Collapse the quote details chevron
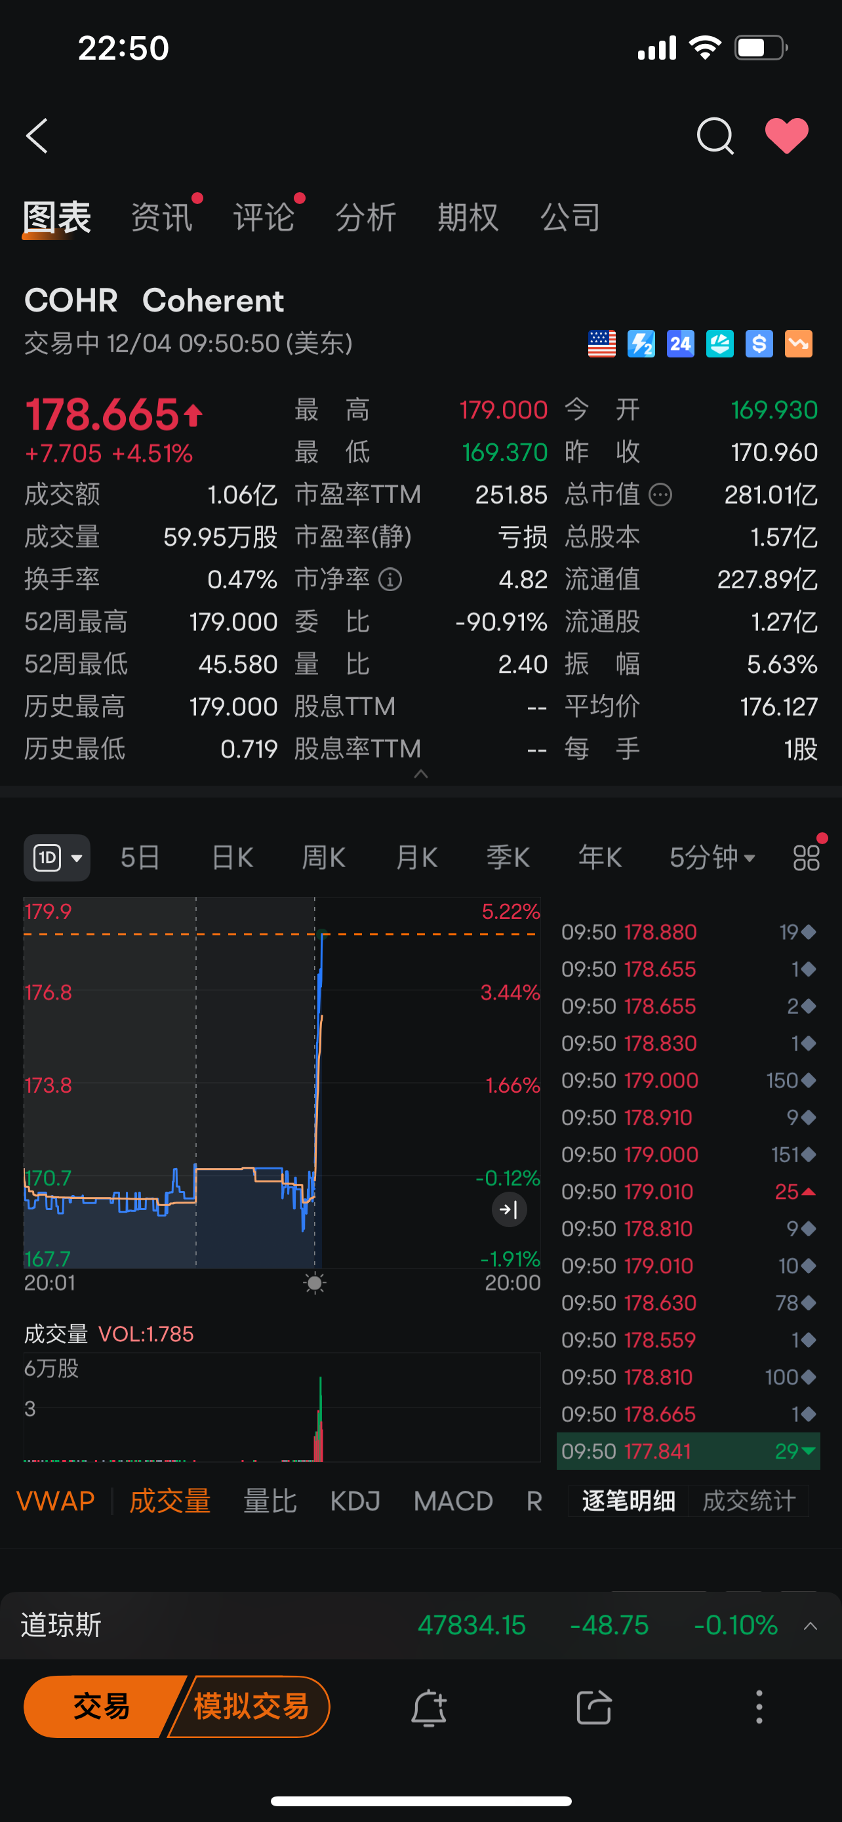The height and width of the screenshot is (1822, 842). point(420,774)
